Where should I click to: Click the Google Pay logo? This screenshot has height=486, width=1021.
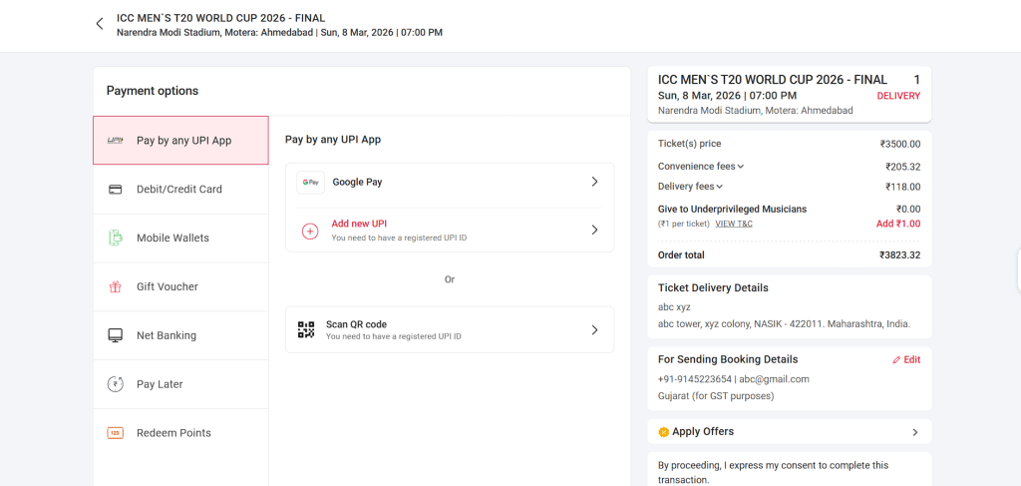311,183
